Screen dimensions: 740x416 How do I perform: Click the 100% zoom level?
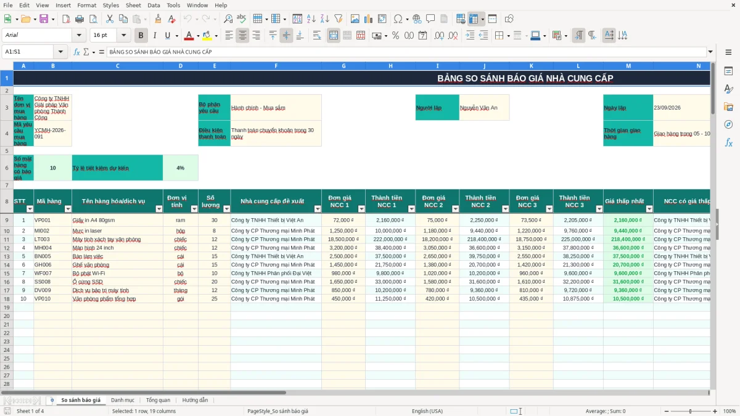click(729, 411)
